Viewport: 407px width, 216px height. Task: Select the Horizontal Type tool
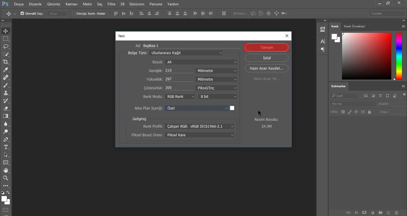point(6,147)
